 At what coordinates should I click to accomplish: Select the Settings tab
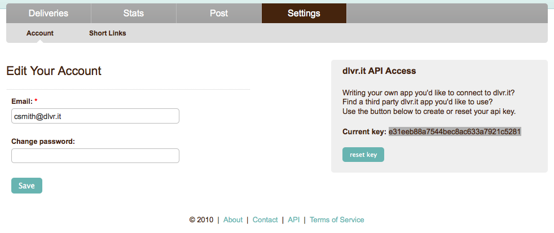tap(304, 14)
